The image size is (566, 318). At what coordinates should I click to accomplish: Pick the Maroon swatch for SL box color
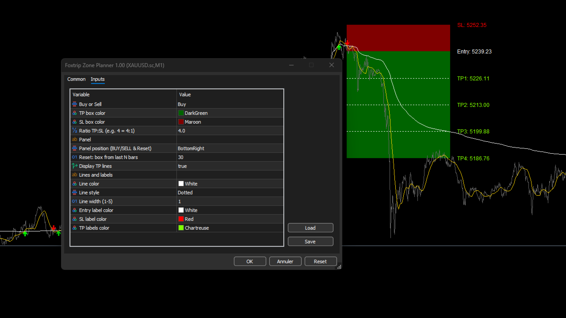pos(181,122)
